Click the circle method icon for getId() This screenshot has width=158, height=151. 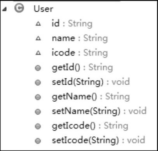pos(38,68)
